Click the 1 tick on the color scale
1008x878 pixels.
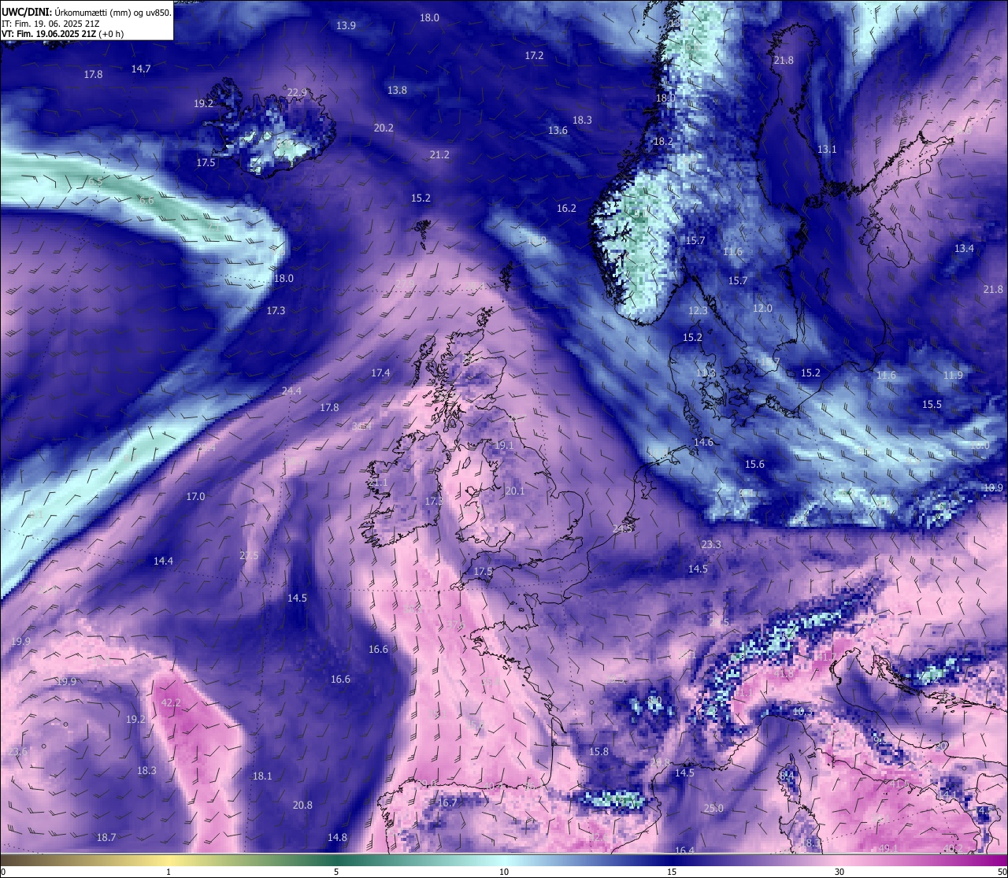pos(169,872)
